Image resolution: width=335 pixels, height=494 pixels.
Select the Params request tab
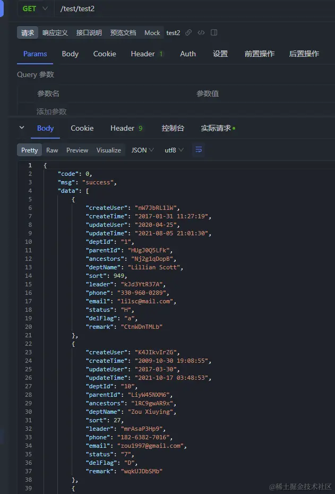[35, 54]
